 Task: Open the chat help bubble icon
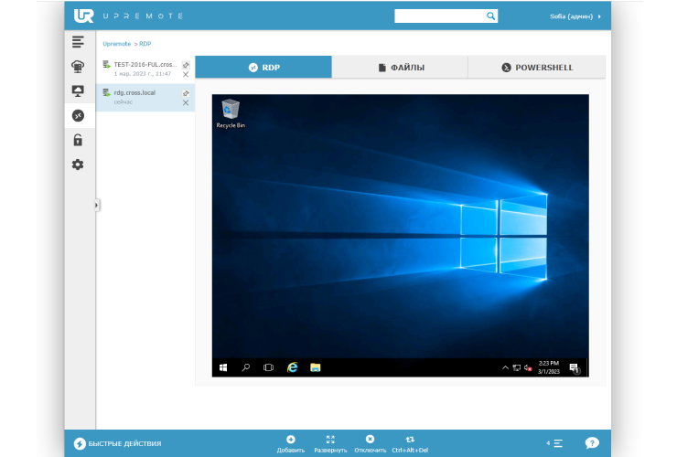[592, 443]
